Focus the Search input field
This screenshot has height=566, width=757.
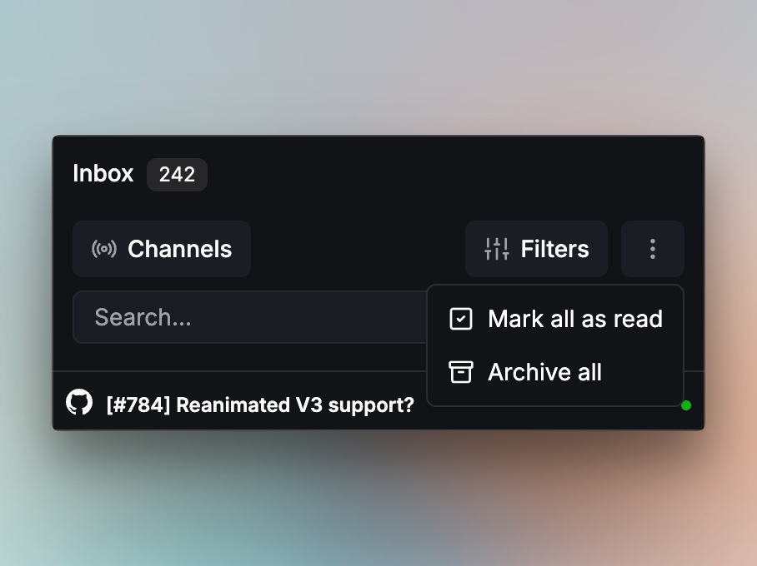coord(250,317)
